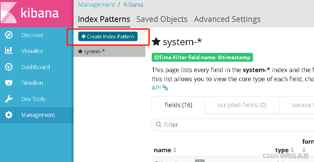The image size is (314, 162).
Task: Click the API link chain icon
Action: [165, 88]
